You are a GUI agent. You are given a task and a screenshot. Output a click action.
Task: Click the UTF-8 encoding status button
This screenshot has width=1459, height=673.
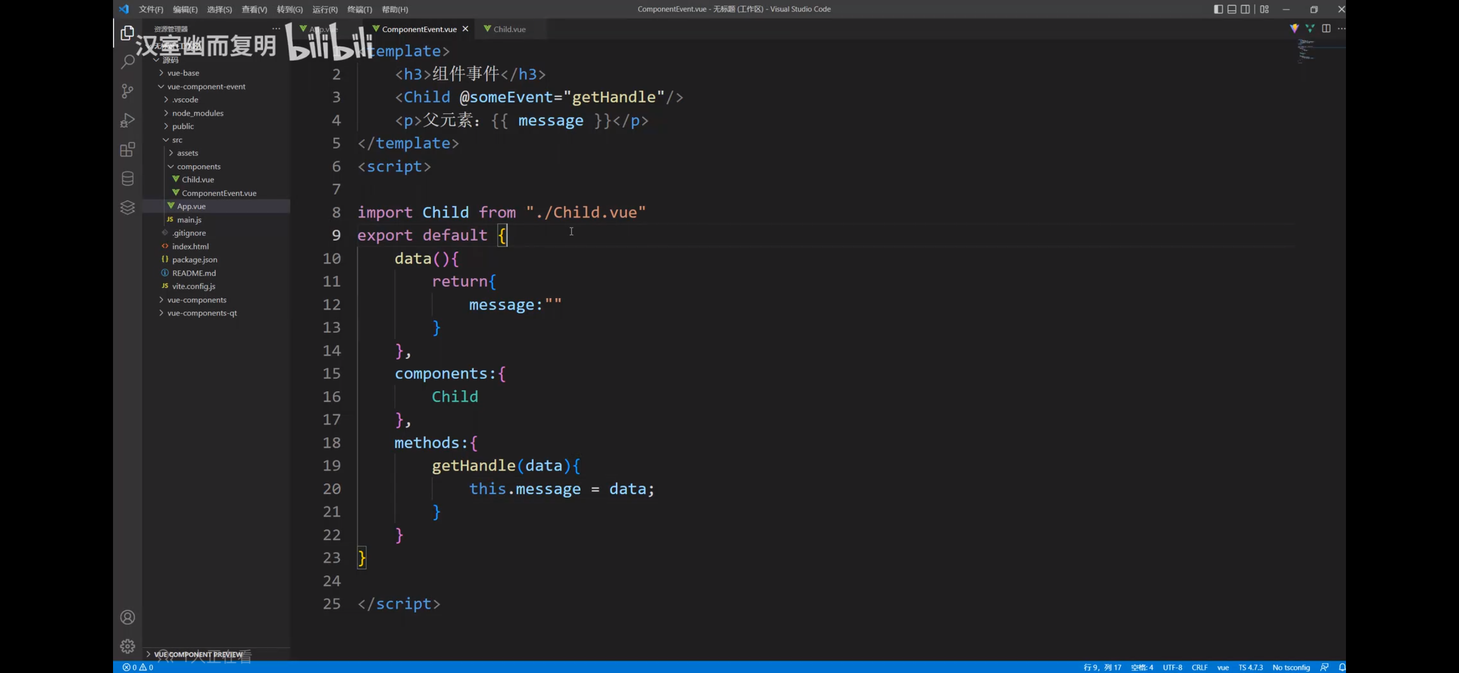click(1172, 667)
